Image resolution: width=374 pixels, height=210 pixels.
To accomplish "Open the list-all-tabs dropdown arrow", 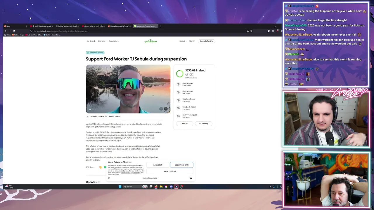I will [x=275, y=26].
